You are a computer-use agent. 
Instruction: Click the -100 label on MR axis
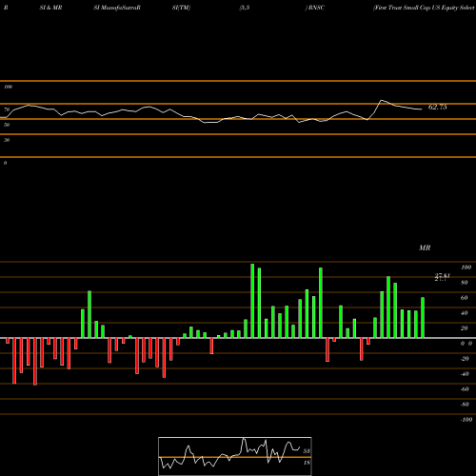point(466,420)
